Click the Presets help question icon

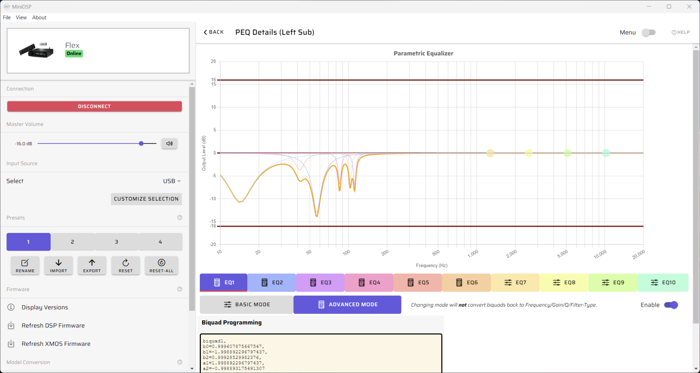pyautogui.click(x=180, y=218)
